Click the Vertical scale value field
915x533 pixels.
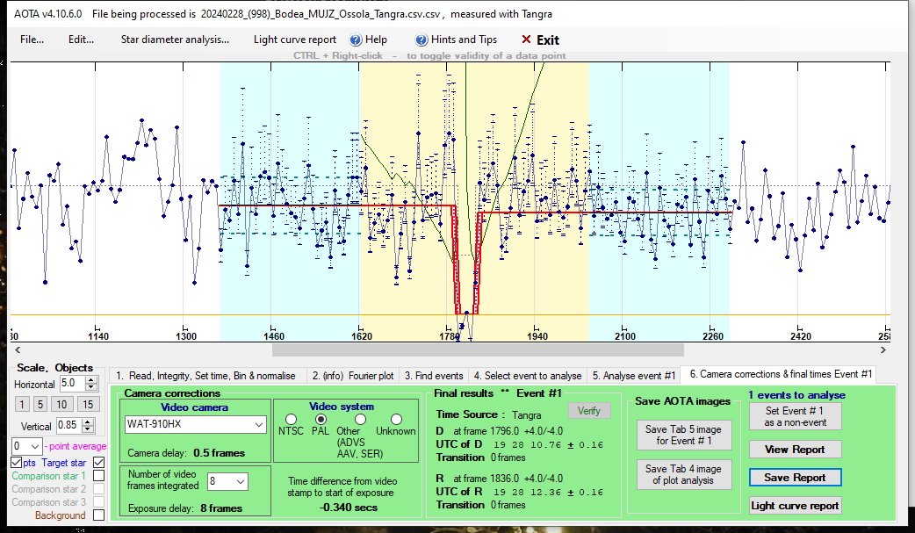point(68,425)
